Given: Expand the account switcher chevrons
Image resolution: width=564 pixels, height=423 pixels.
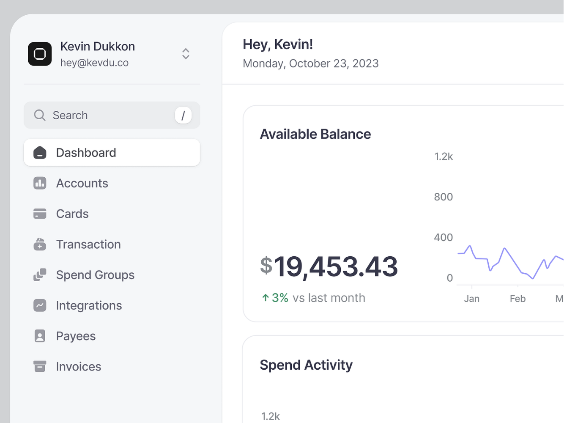Looking at the screenshot, I should (x=186, y=54).
